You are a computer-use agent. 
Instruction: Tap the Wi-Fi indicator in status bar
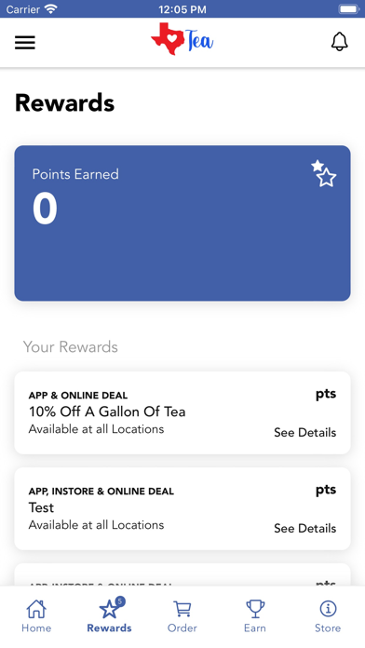pos(51,9)
